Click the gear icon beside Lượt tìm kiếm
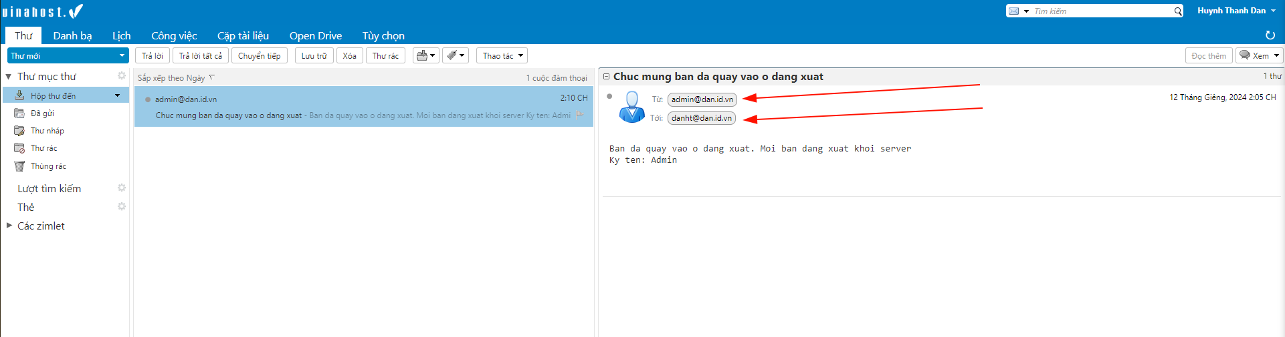 pos(122,188)
